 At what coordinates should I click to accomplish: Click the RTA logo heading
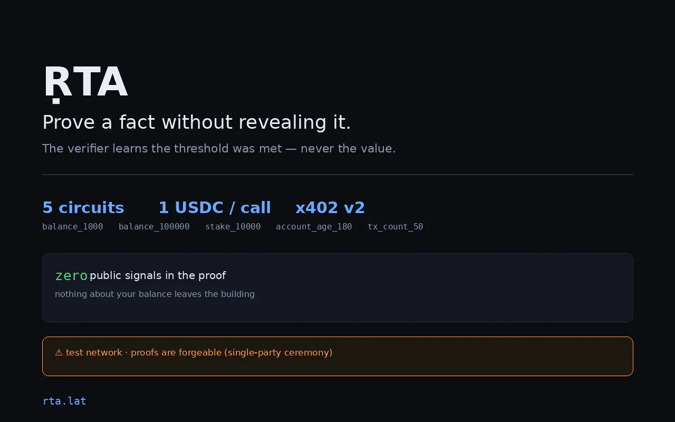point(85,83)
